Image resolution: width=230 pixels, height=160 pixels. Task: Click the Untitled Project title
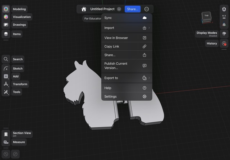click(102, 9)
